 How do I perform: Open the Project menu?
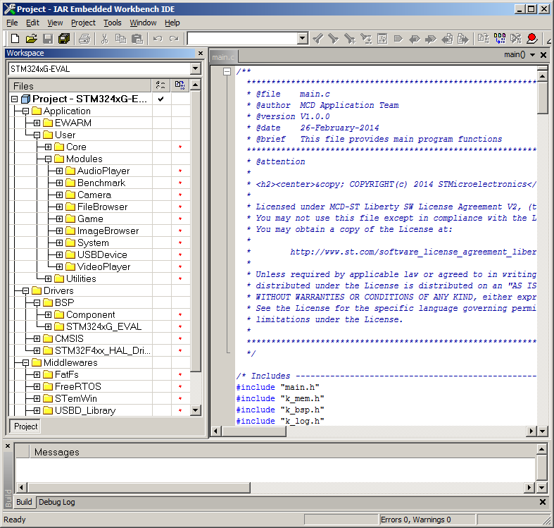click(83, 23)
